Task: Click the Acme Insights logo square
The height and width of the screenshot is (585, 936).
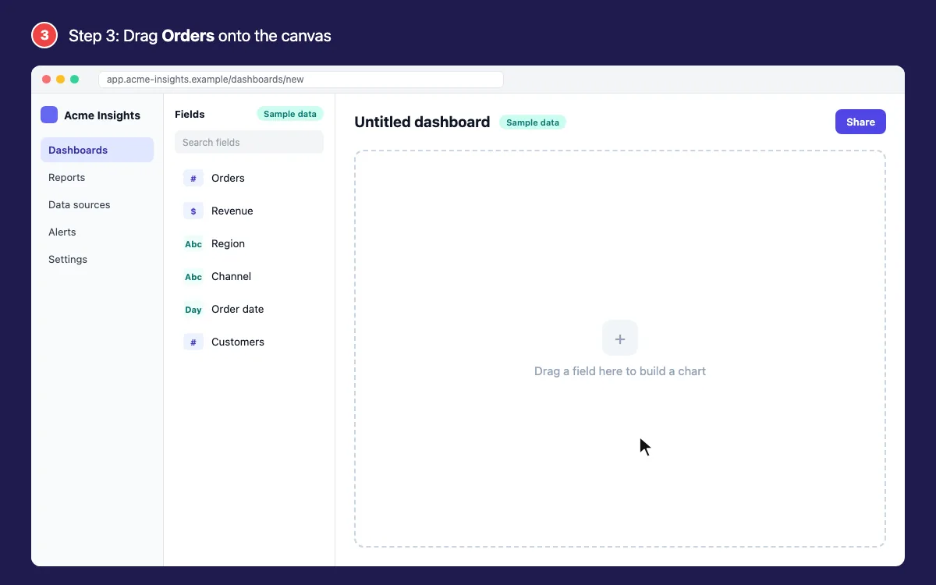Action: click(49, 115)
